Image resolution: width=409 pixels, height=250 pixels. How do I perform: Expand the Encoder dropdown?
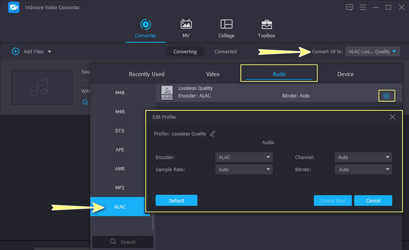(244, 157)
